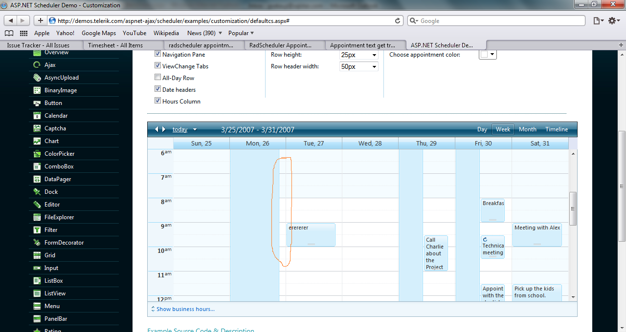This screenshot has height=332, width=626.
Task: Open the browser page menu
Action: click(598, 21)
